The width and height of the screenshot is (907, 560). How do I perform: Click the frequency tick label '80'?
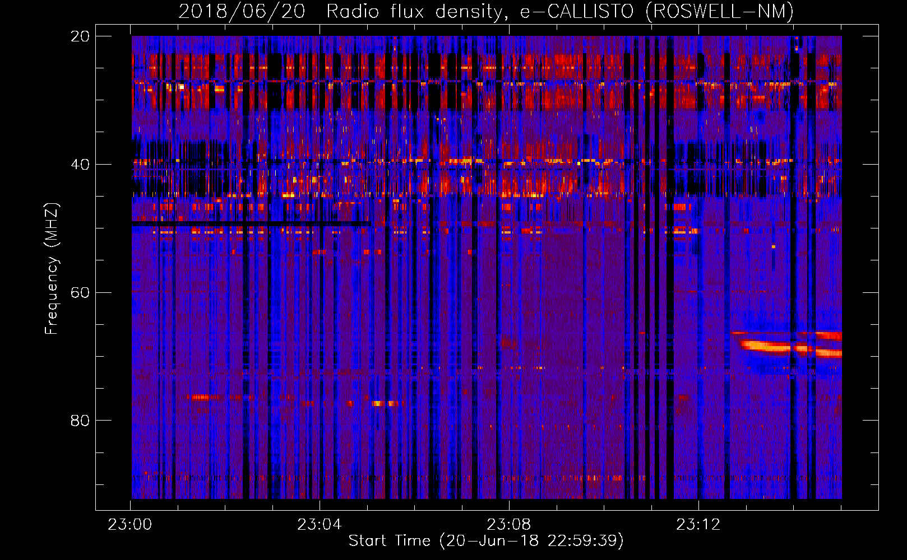[80, 421]
